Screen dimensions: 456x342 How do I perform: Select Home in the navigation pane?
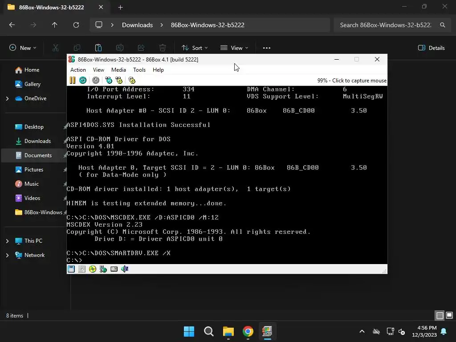(x=32, y=70)
